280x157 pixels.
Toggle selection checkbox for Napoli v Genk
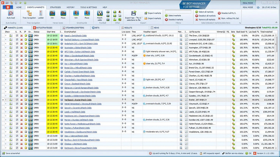17,36
